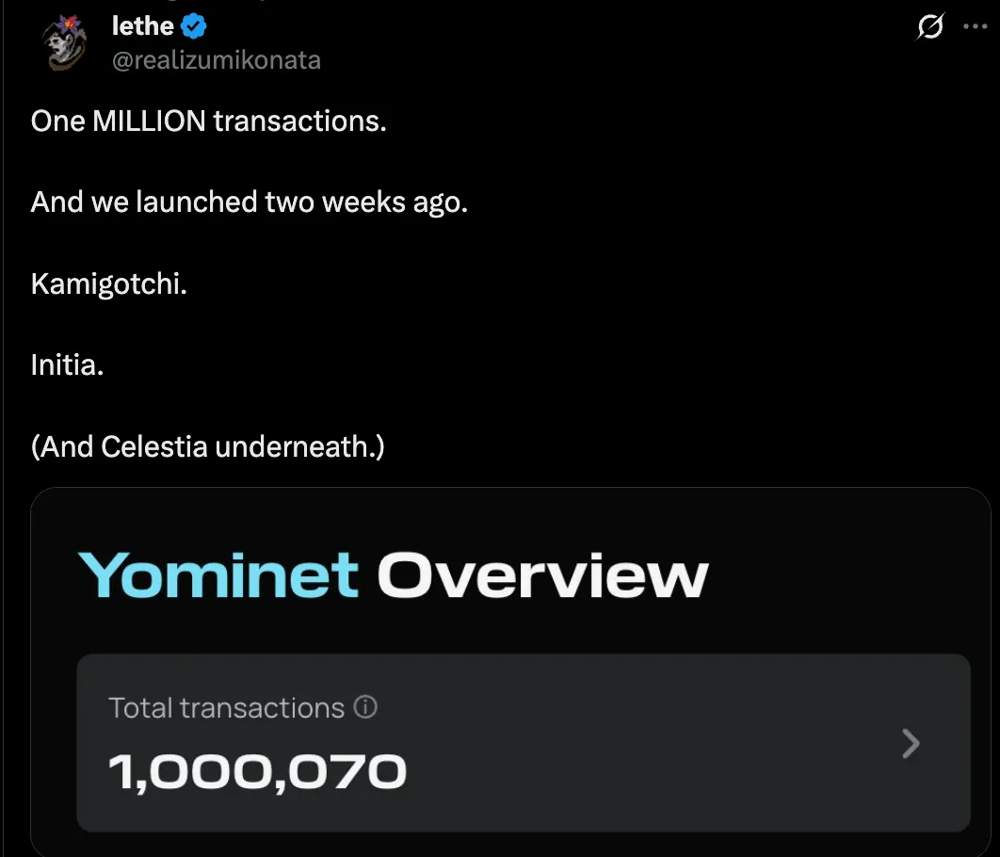
Task: Open the three-dot more options menu
Action: 975,27
